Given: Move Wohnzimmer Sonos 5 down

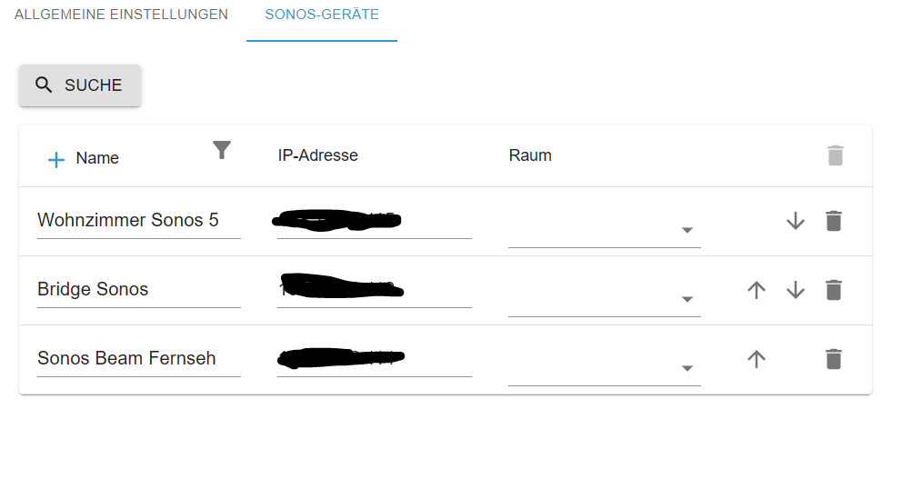Looking at the screenshot, I should 795,221.
